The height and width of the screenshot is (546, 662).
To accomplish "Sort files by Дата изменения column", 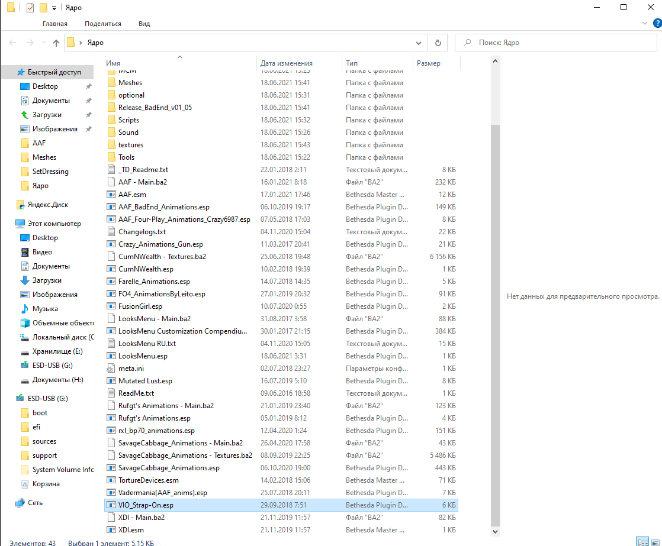I will click(287, 63).
